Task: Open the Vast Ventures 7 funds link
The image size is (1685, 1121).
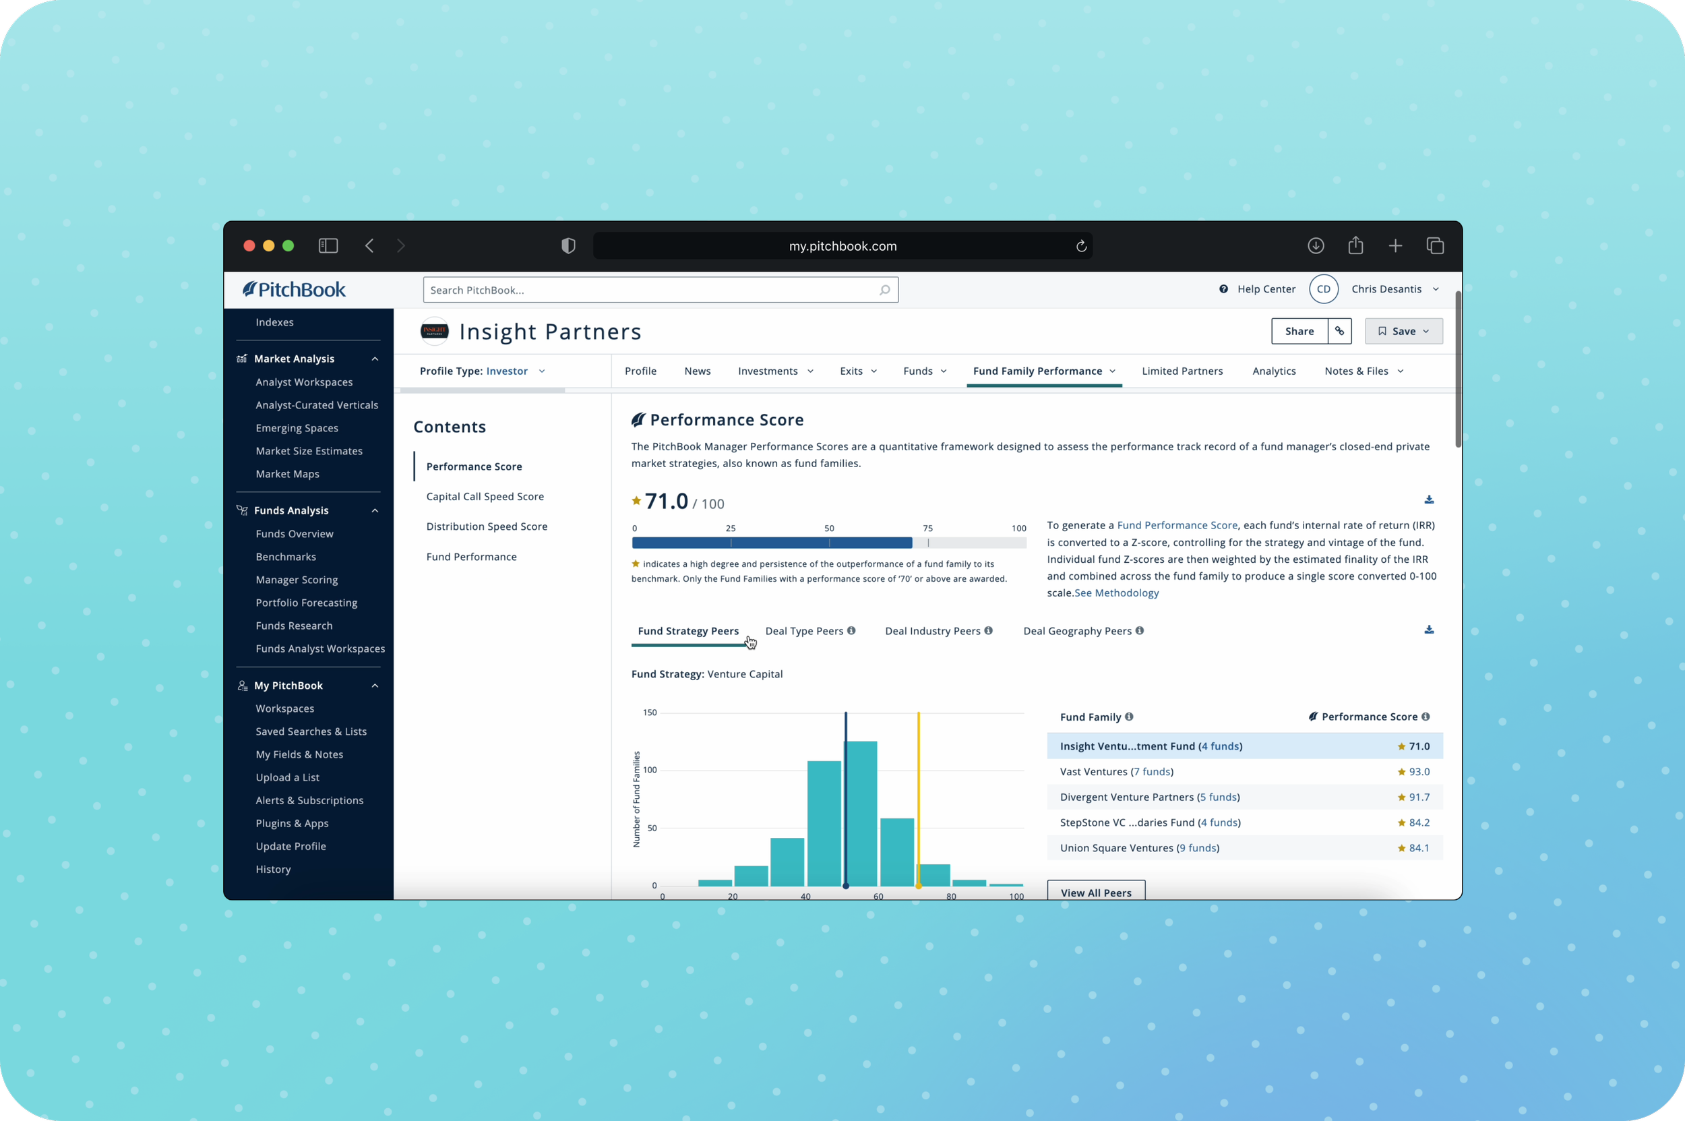Action: tap(1152, 772)
